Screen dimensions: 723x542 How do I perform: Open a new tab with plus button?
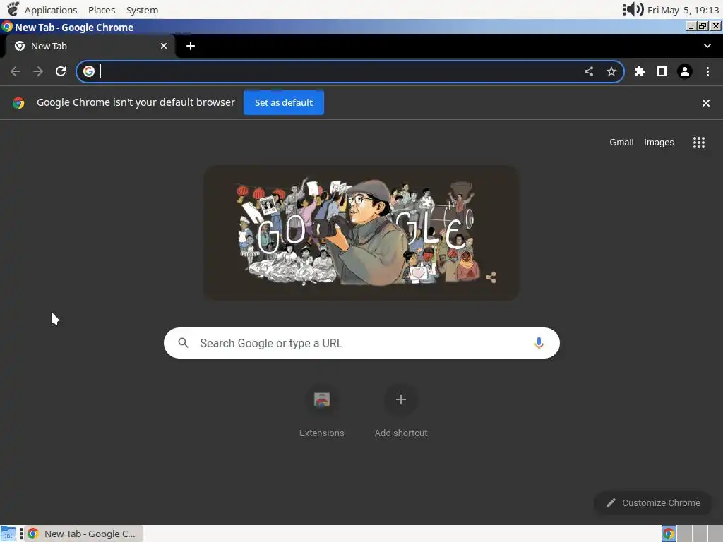[x=191, y=46]
